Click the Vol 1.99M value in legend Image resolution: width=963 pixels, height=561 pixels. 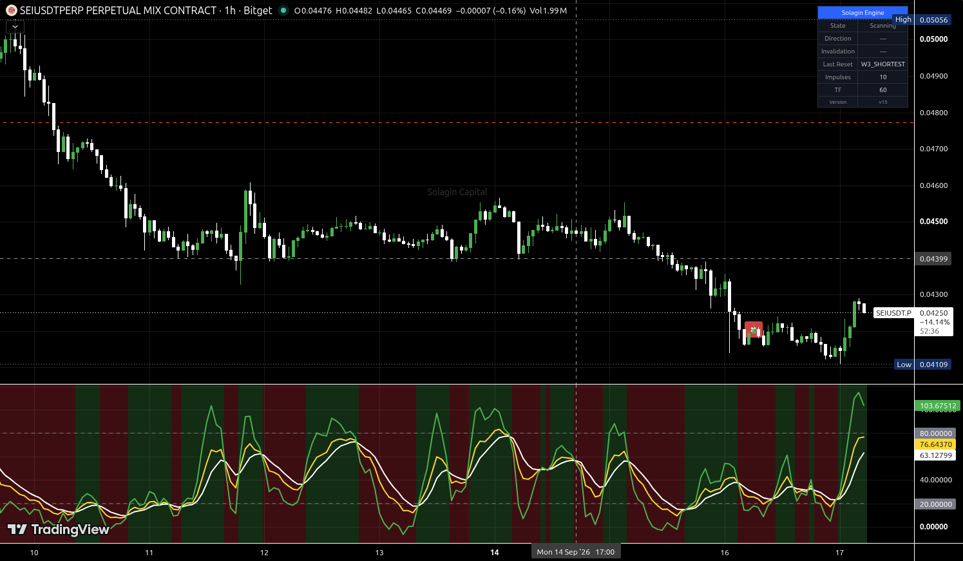pyautogui.click(x=548, y=10)
